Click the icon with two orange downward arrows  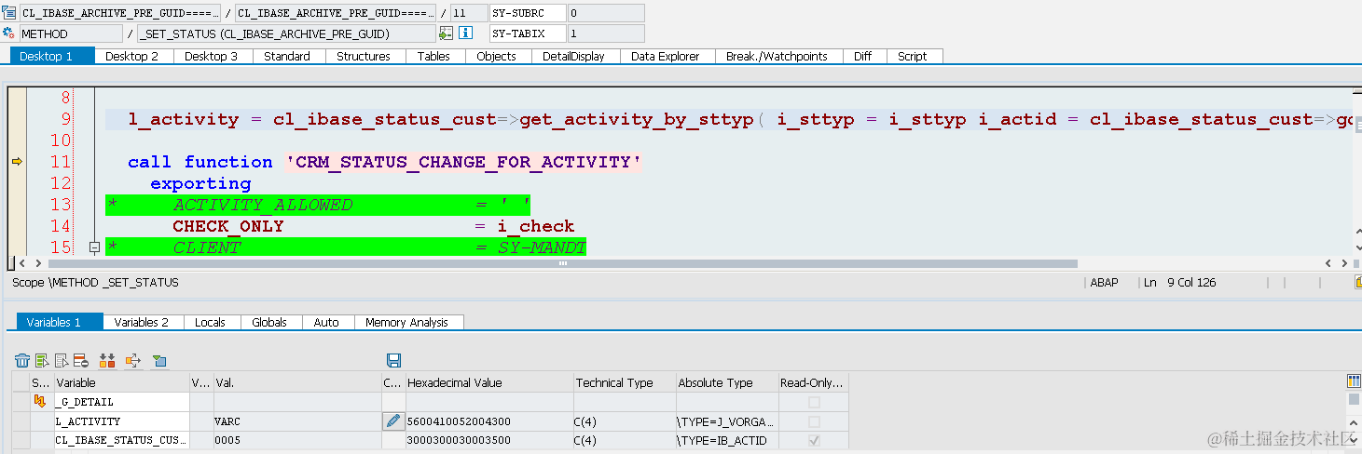click(107, 360)
